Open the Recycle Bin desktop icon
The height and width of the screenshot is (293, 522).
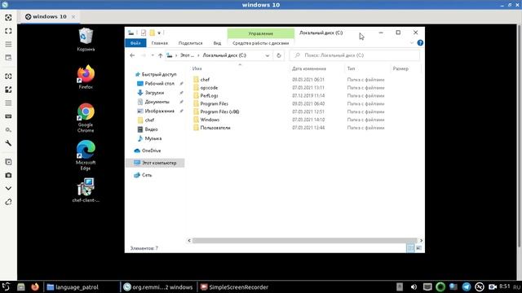pyautogui.click(x=86, y=40)
